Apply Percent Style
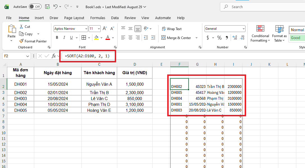305x168 pixels. [x=219, y=38]
